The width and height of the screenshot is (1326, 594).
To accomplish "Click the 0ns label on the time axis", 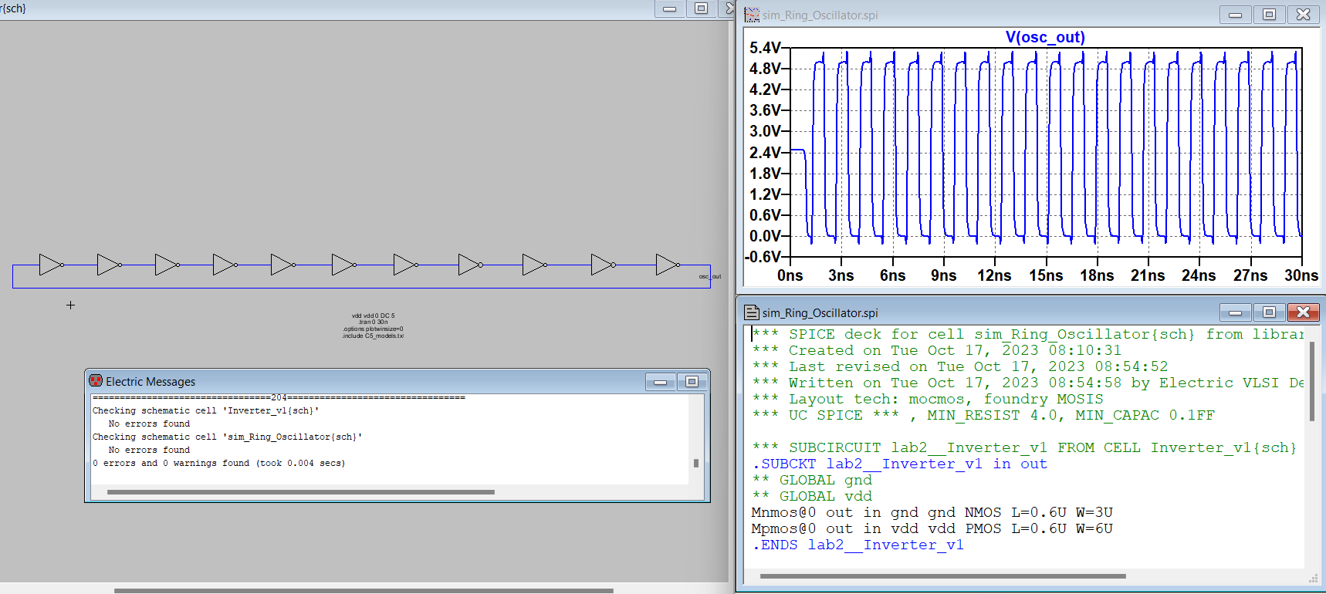I will click(790, 275).
